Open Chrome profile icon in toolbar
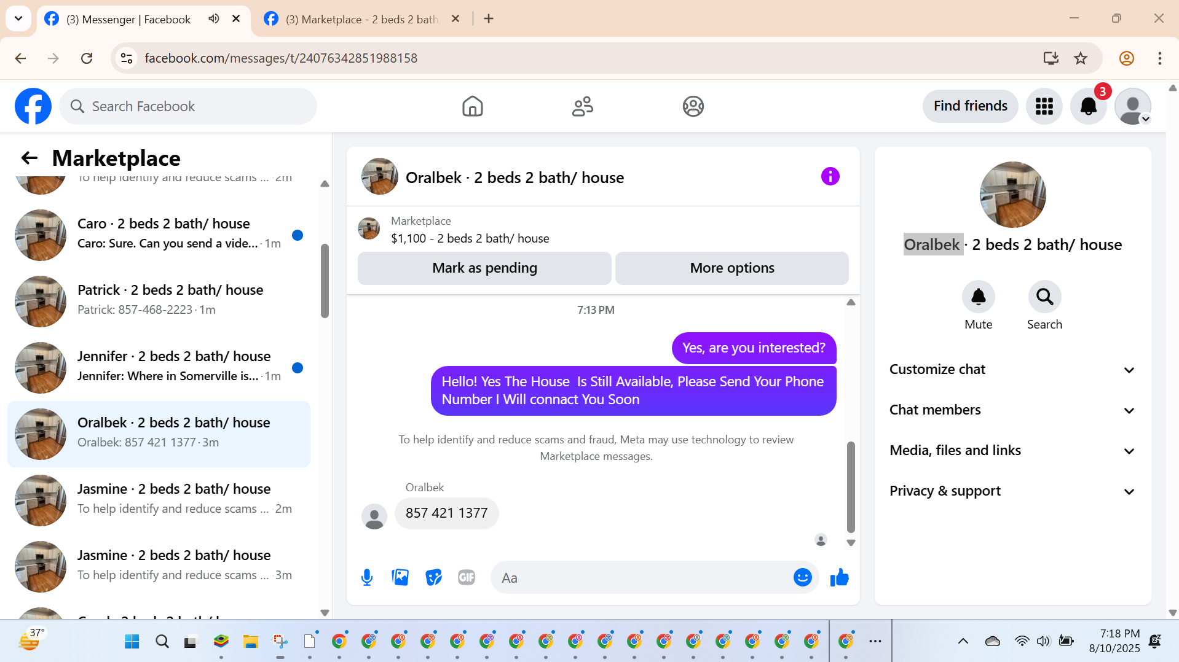This screenshot has height=662, width=1179. 1126,58
